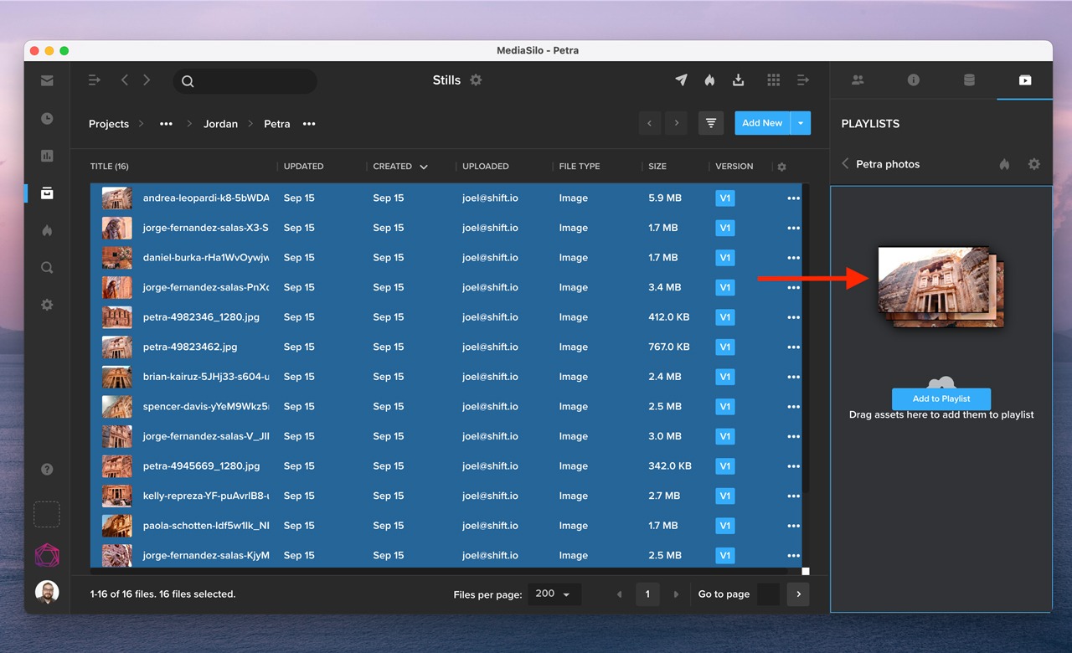Viewport: 1072px width, 653px height.
Task: Click the help question mark icon
Action: point(47,470)
